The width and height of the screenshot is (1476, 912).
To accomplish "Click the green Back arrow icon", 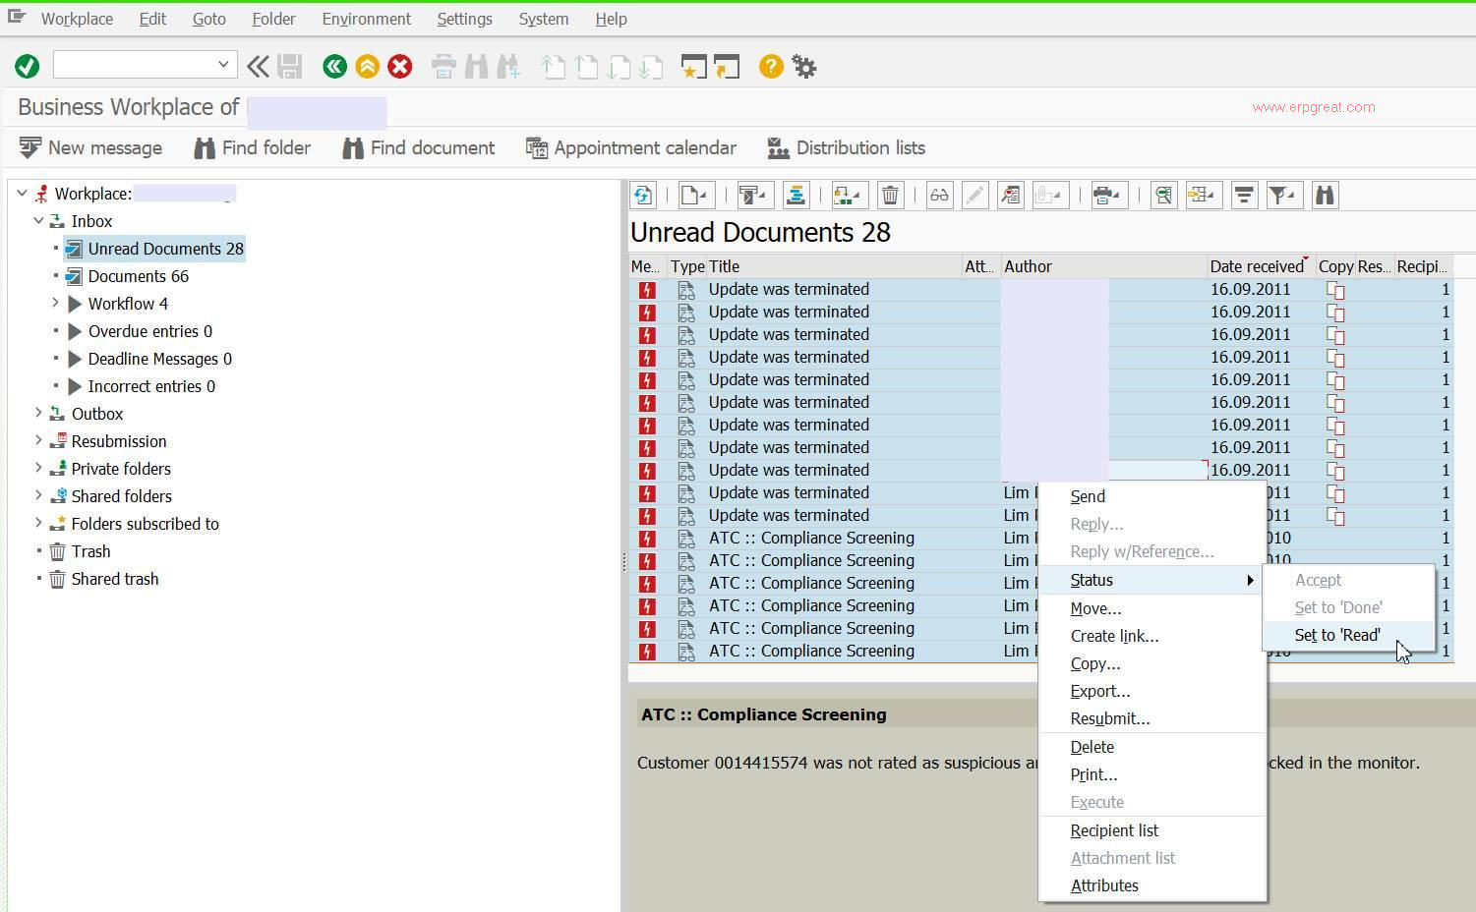I will coord(334,66).
